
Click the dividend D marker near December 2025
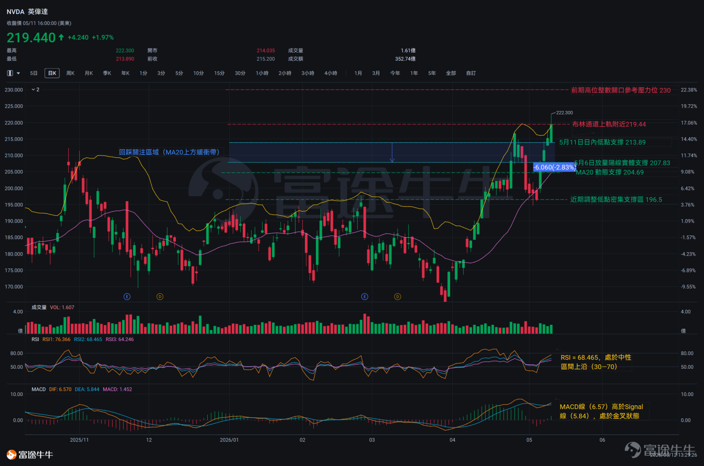(x=160, y=297)
